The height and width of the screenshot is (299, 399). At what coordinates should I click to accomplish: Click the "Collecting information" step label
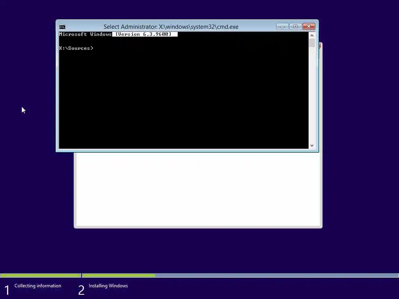tap(38, 286)
